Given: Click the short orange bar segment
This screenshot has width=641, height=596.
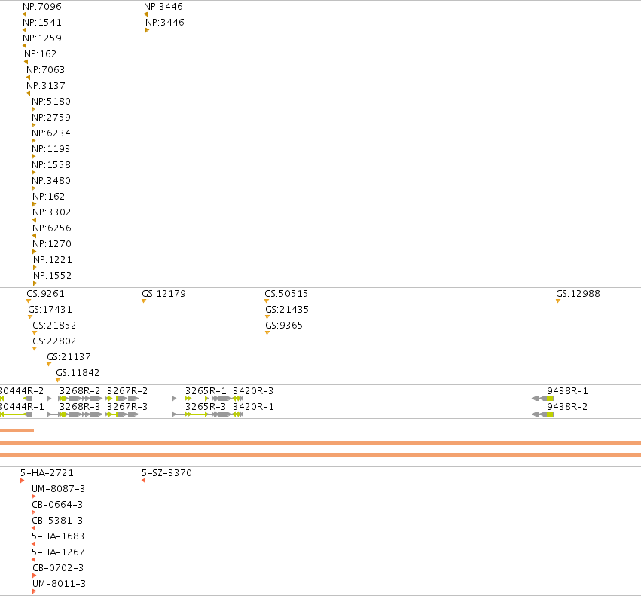Looking at the screenshot, I should click(17, 430).
